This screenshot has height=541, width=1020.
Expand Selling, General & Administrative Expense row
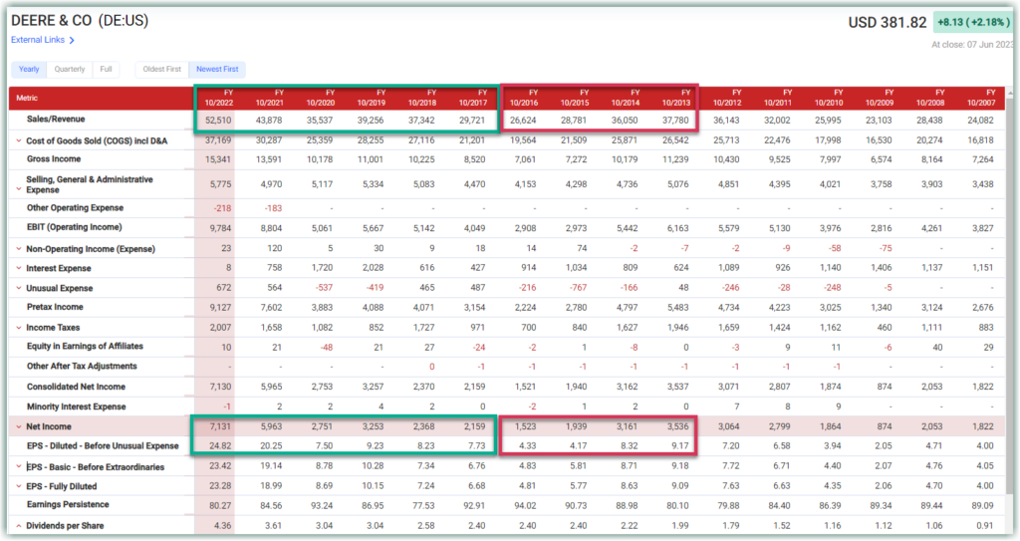coord(19,189)
